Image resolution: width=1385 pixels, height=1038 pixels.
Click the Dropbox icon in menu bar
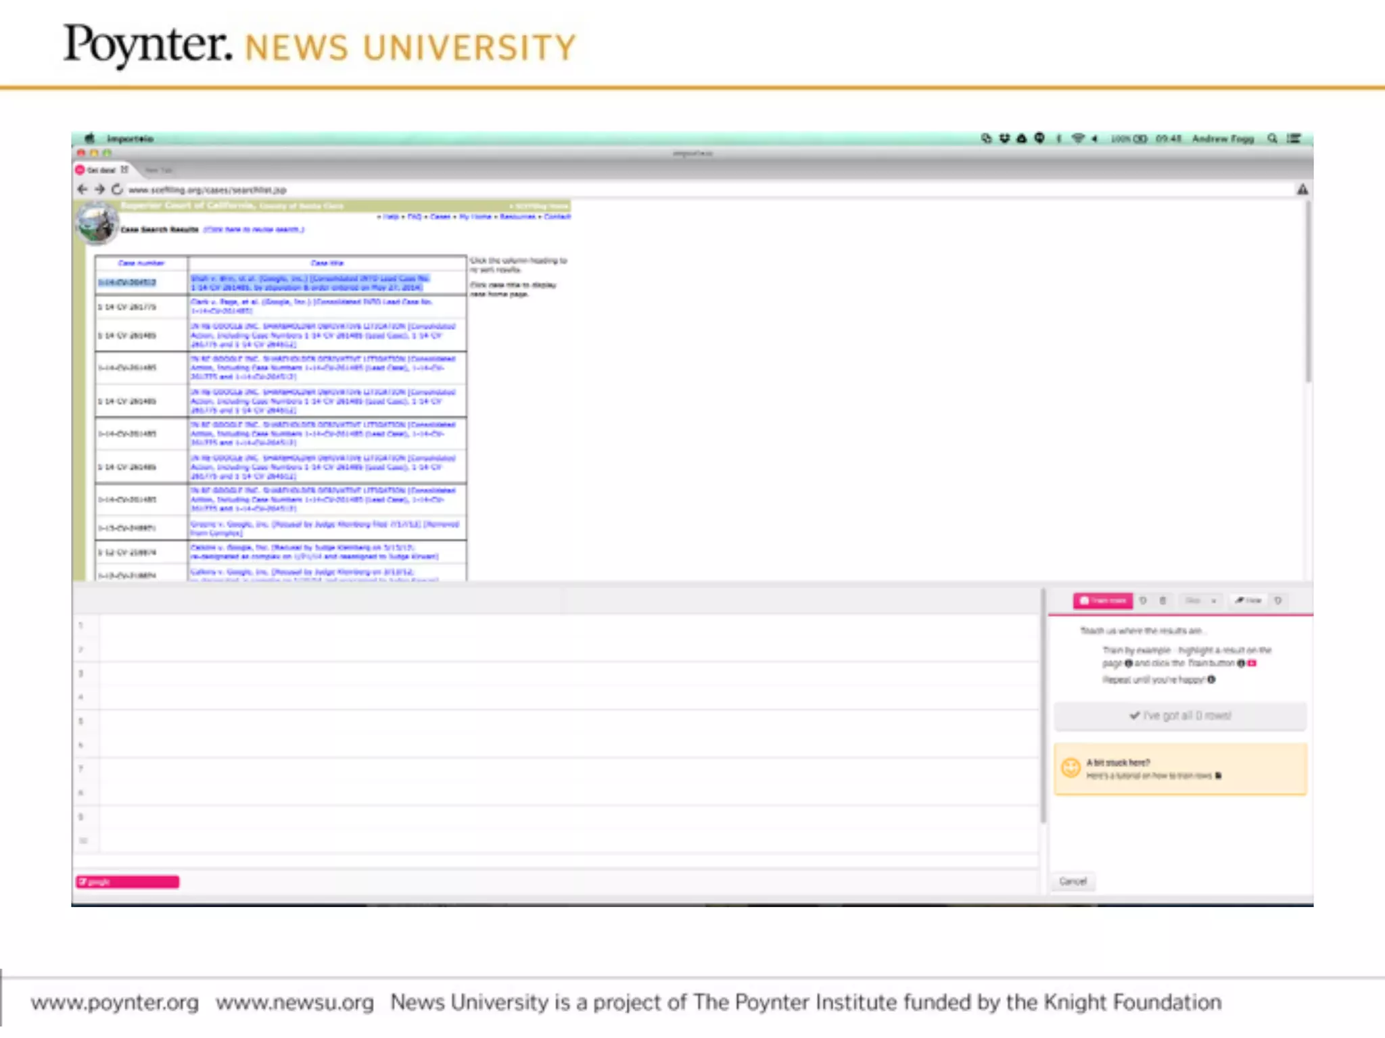click(1004, 139)
